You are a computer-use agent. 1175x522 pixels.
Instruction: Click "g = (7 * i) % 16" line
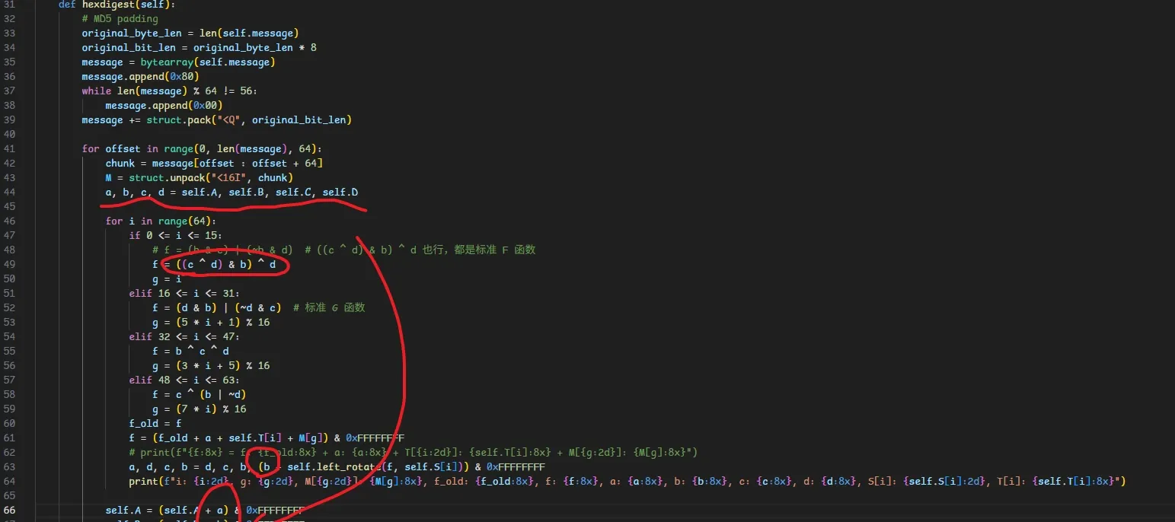coord(200,409)
